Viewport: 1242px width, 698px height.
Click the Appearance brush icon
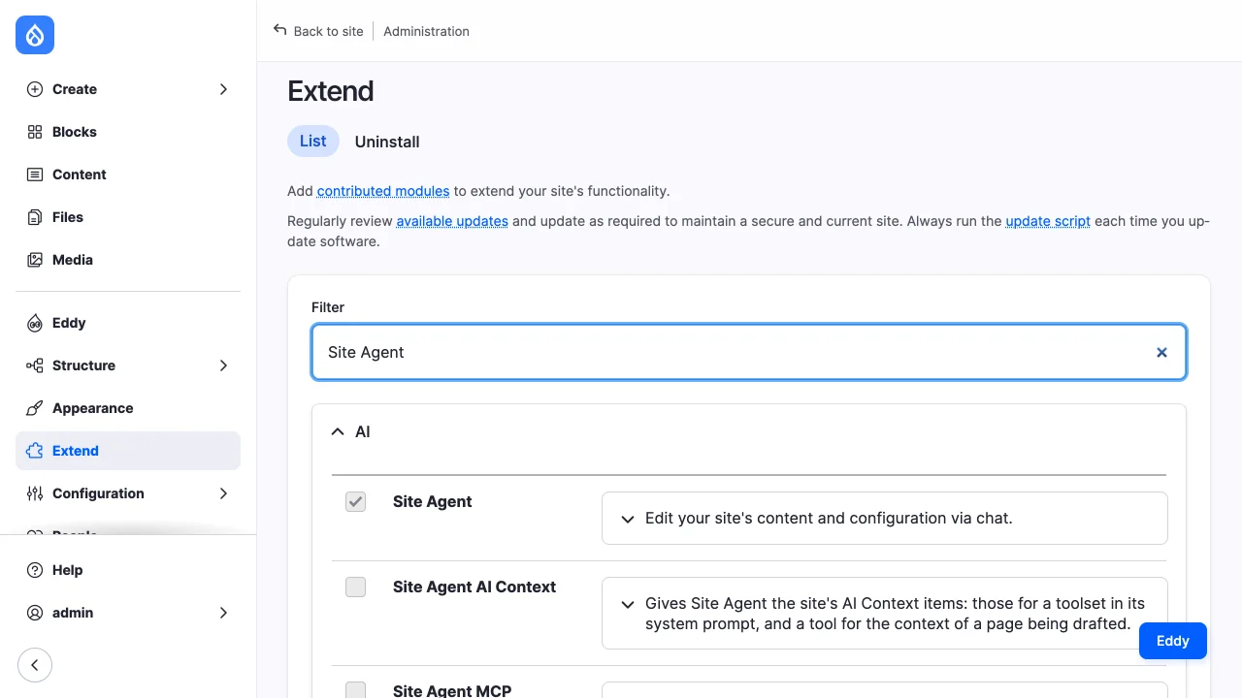(35, 408)
